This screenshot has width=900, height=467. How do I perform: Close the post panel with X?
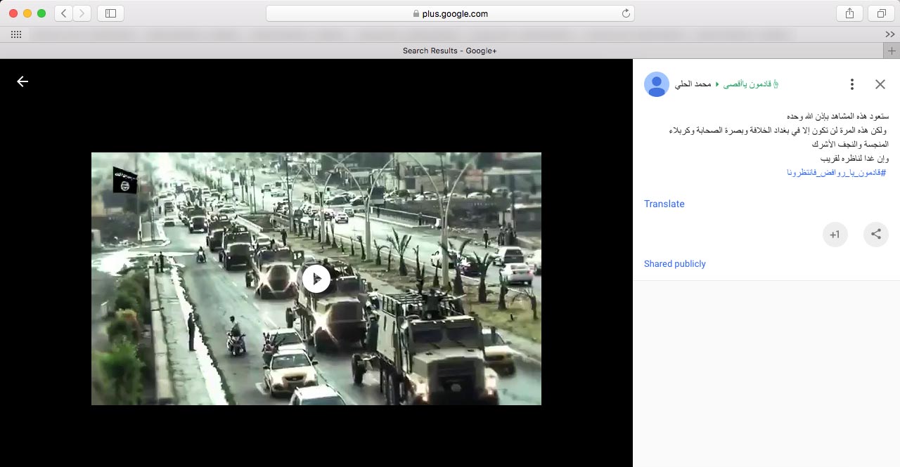point(880,84)
